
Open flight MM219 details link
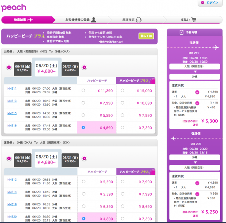12,126
